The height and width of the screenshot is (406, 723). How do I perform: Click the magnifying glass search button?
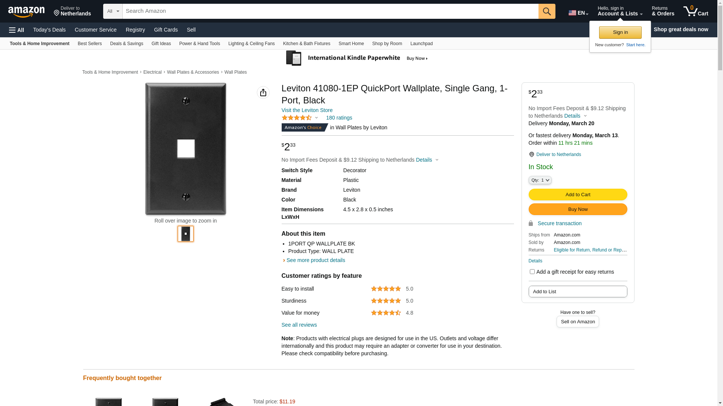coord(547,11)
